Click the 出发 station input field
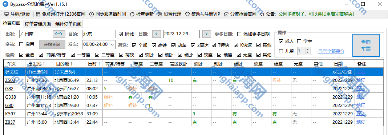This screenshot has height=135, width=388. point(35,34)
